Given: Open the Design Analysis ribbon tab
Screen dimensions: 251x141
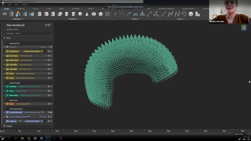Looking at the screenshot, I should pyautogui.click(x=188, y=9).
